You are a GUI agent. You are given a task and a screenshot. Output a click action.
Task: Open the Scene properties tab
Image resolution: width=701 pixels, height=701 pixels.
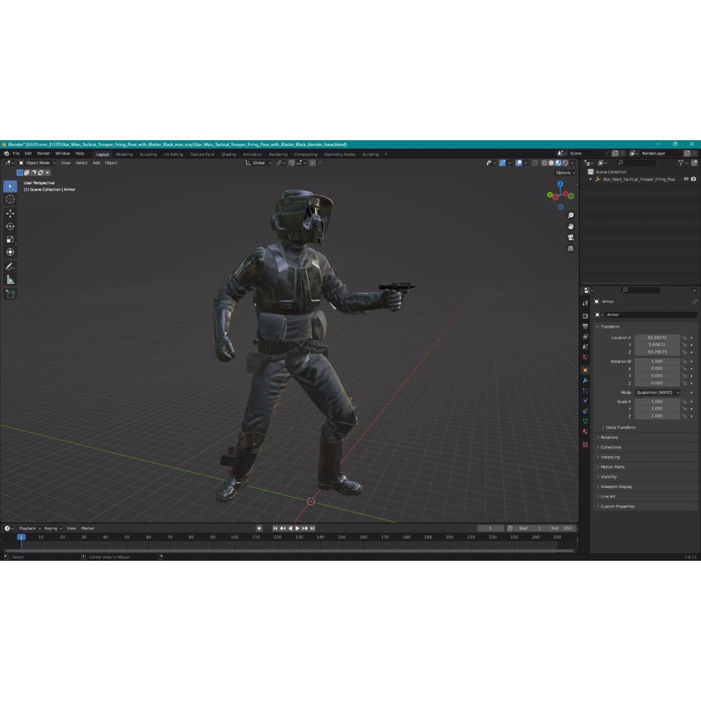point(585,347)
